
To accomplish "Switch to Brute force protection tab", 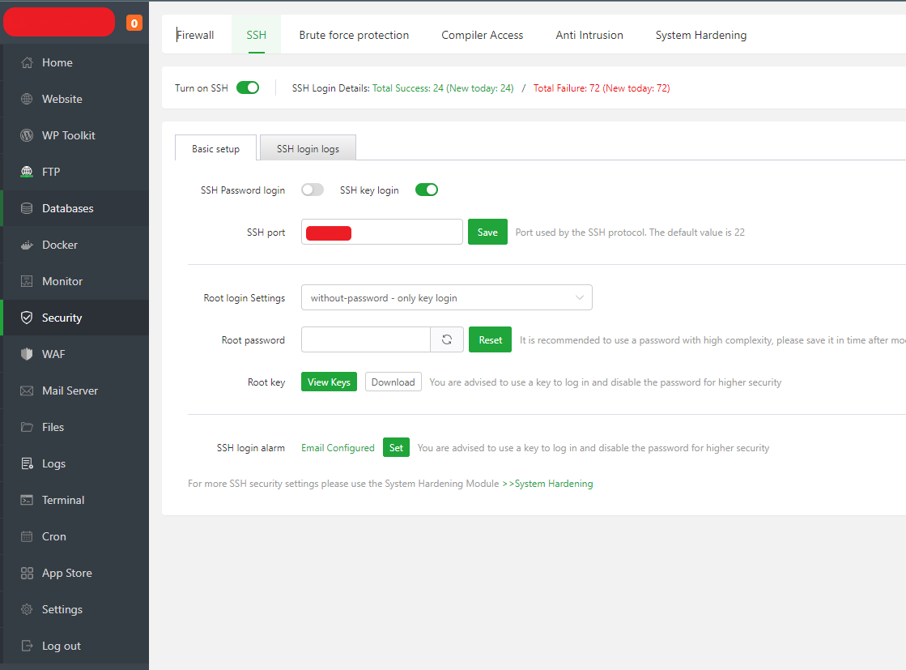I will point(354,35).
